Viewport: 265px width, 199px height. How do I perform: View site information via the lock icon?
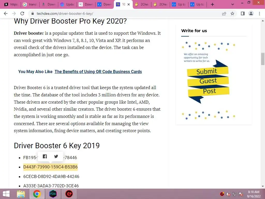pyautogui.click(x=33, y=13)
